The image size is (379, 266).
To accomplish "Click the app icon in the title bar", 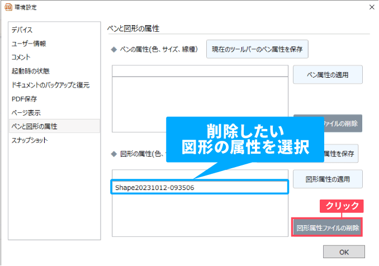I will coord(8,7).
